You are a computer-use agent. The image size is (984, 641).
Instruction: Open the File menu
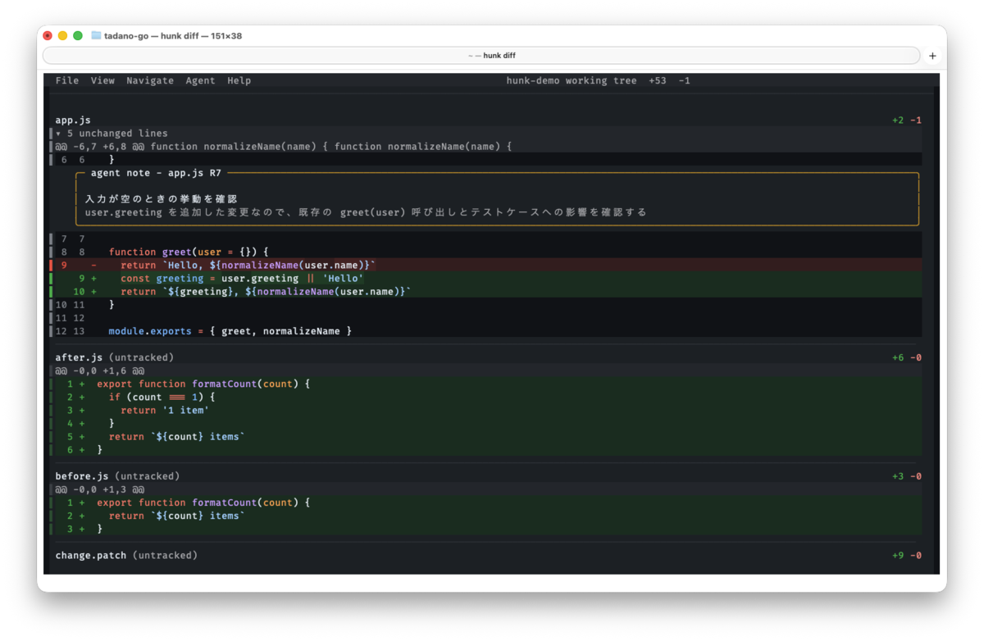point(67,80)
